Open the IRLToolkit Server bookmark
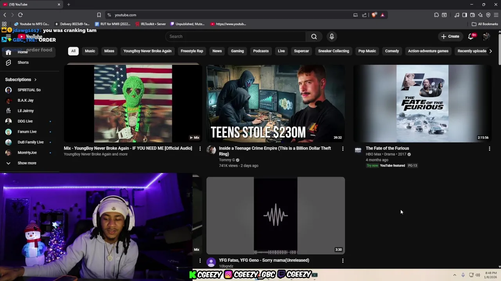 [151, 24]
